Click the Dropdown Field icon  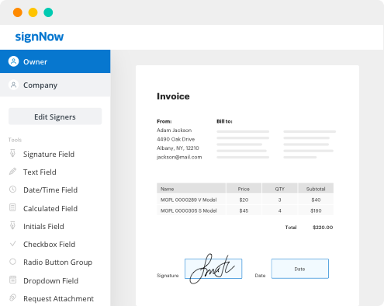[12, 280]
